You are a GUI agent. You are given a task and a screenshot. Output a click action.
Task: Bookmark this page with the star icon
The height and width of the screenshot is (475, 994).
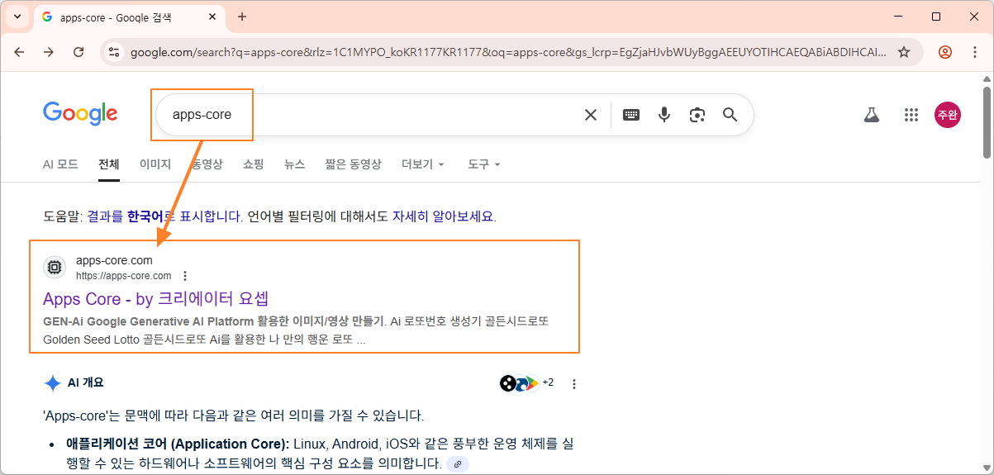point(904,52)
